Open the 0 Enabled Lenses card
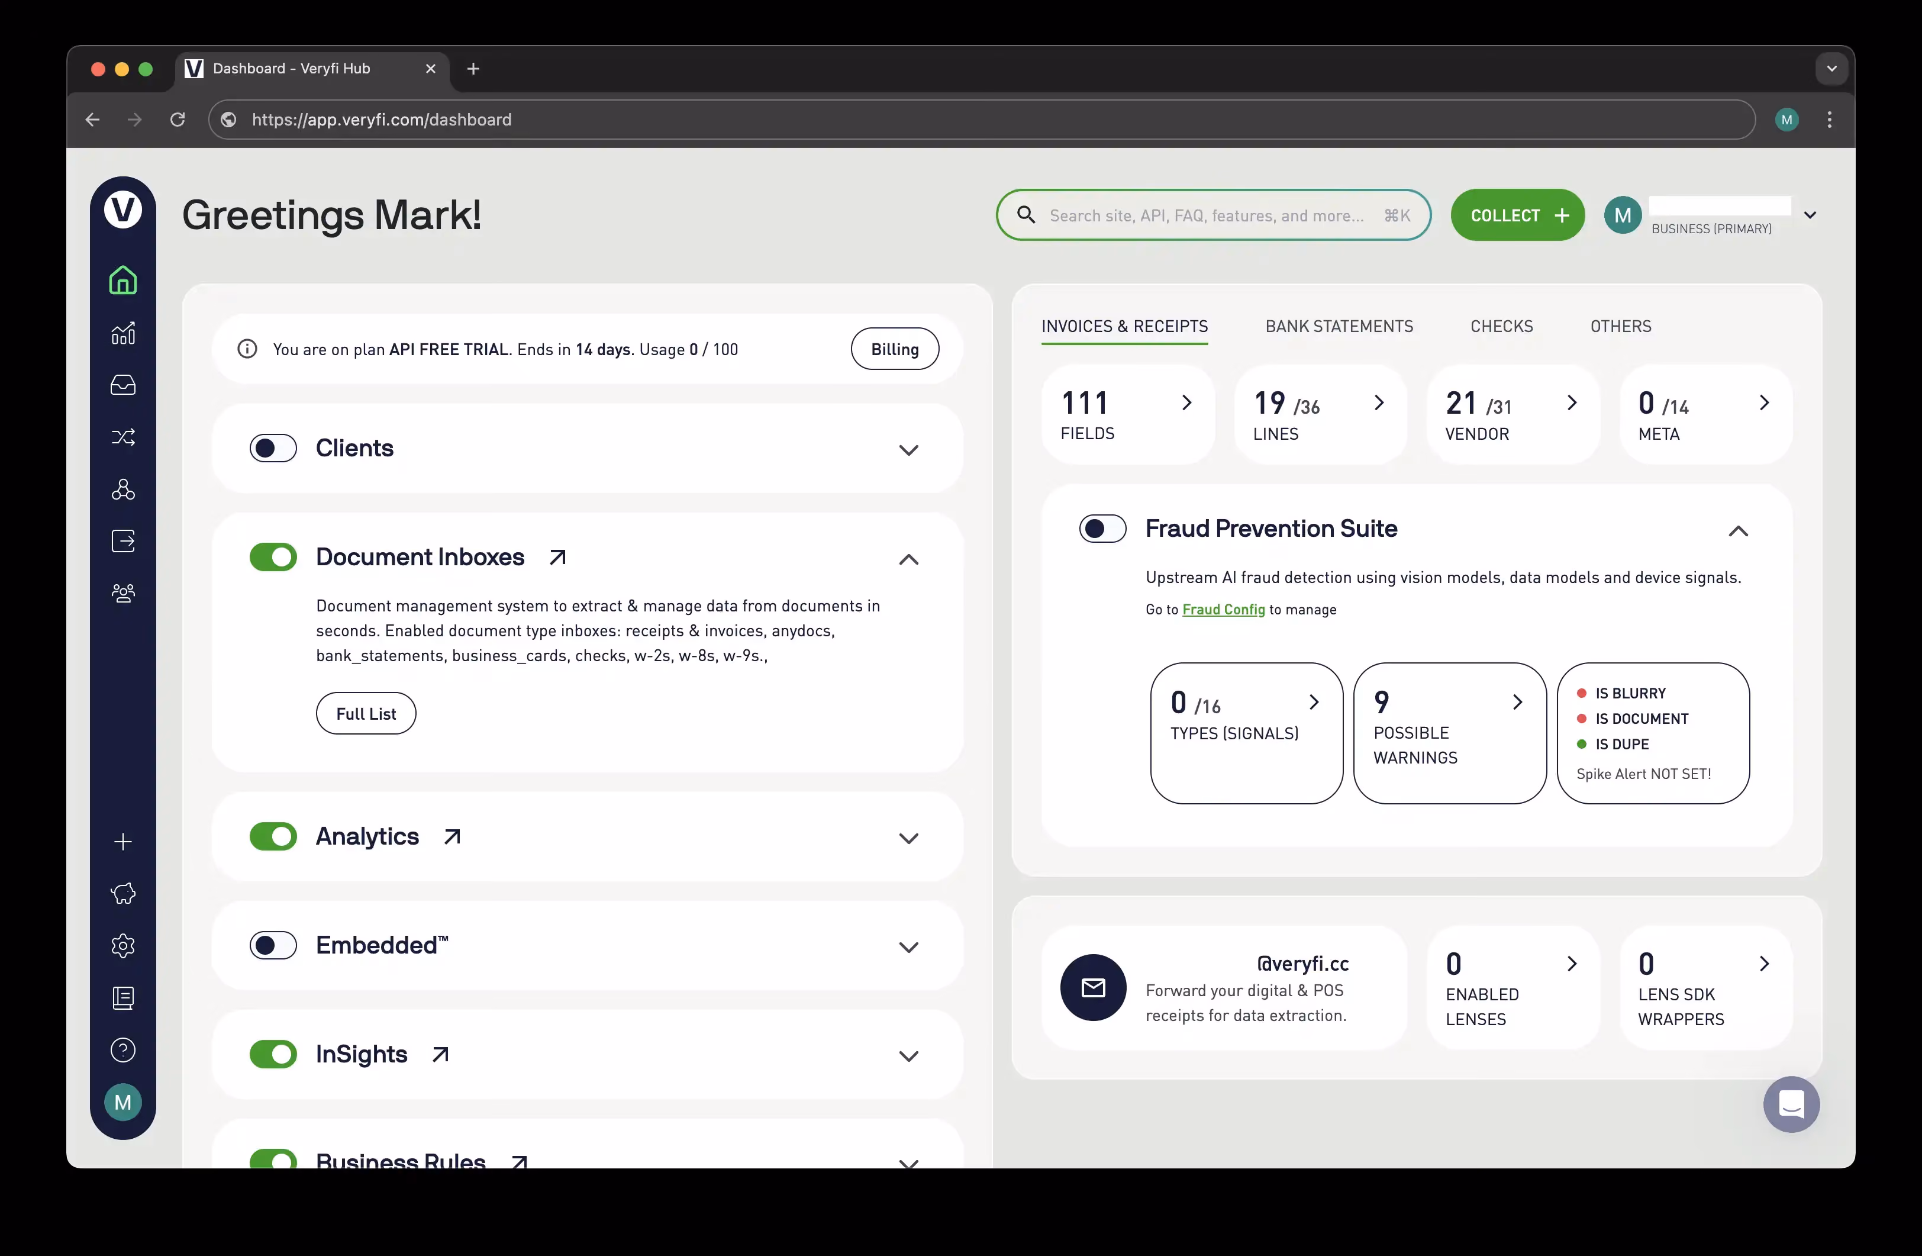 (x=1513, y=988)
